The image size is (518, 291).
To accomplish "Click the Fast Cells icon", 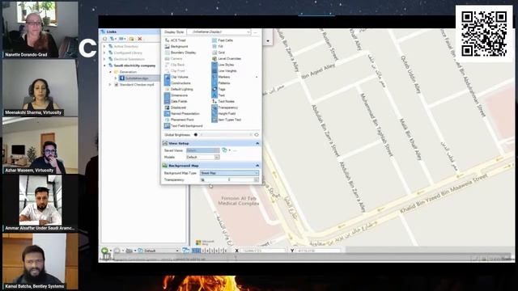I will click(x=214, y=40).
